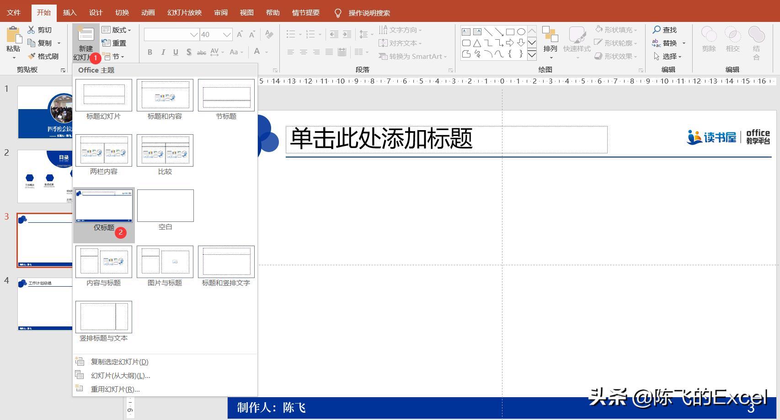780x420 pixels.
Task: Choose the Title Only (仅标题) layout thumbnail
Action: [x=104, y=207]
